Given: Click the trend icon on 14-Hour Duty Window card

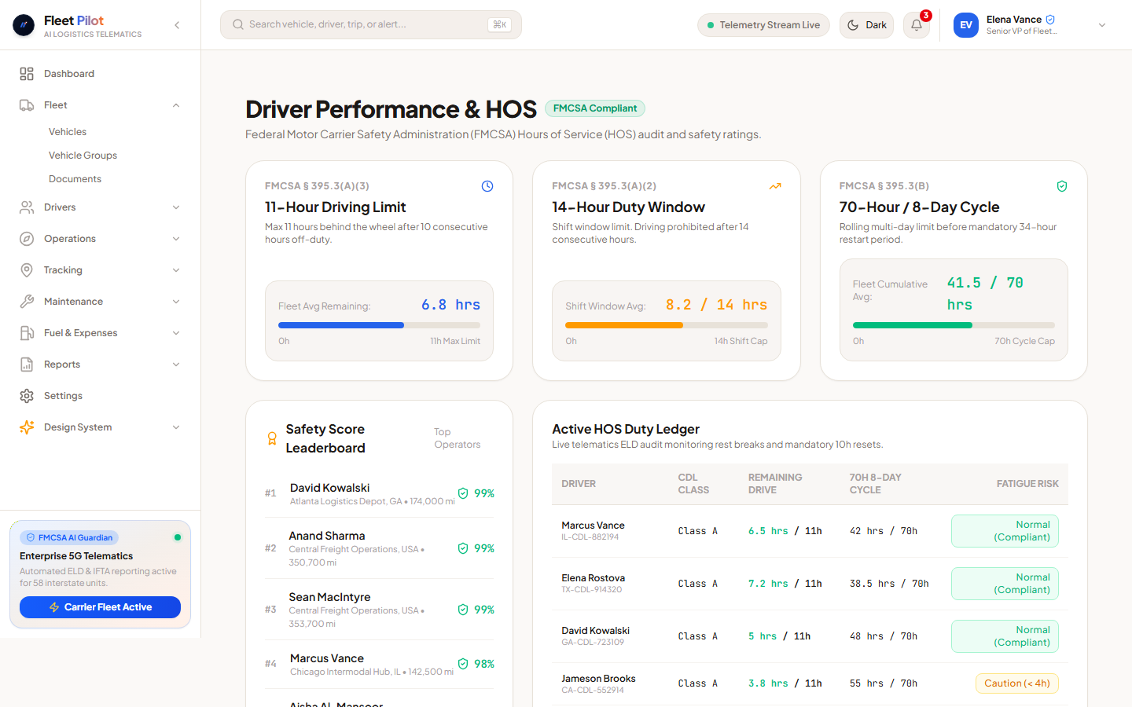Looking at the screenshot, I should pos(775,186).
